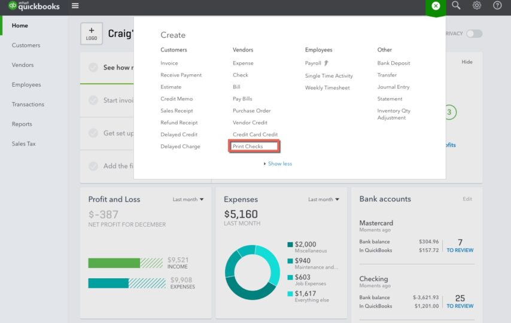
Task: Open Reports in sidebar
Action: point(22,124)
